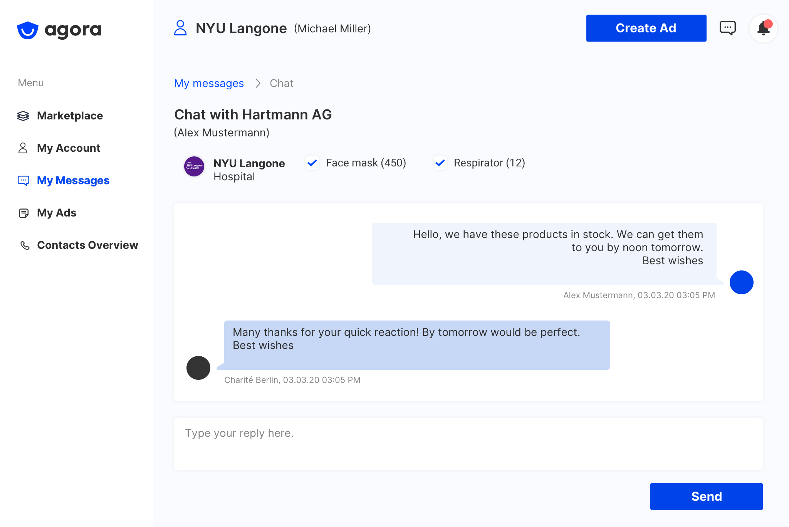The width and height of the screenshot is (789, 527).
Task: Open Marketplace from the menu
Action: [x=70, y=116]
